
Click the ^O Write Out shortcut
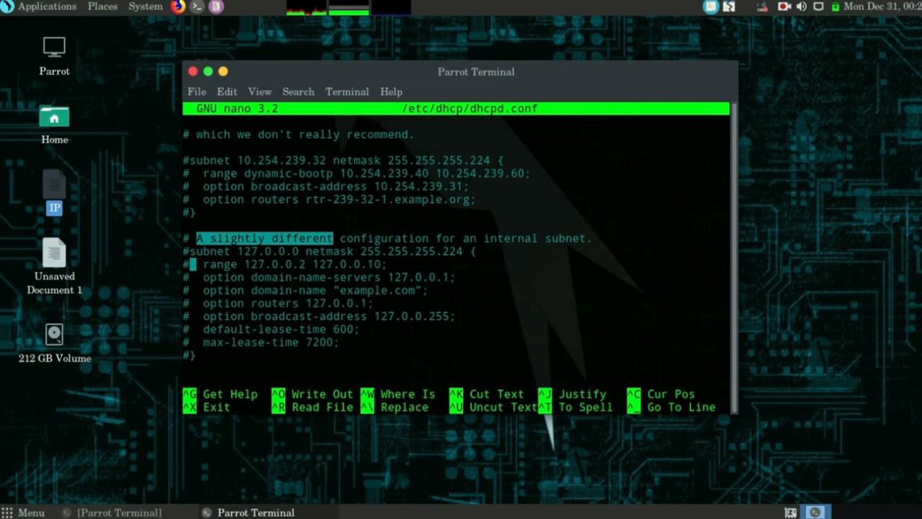313,394
